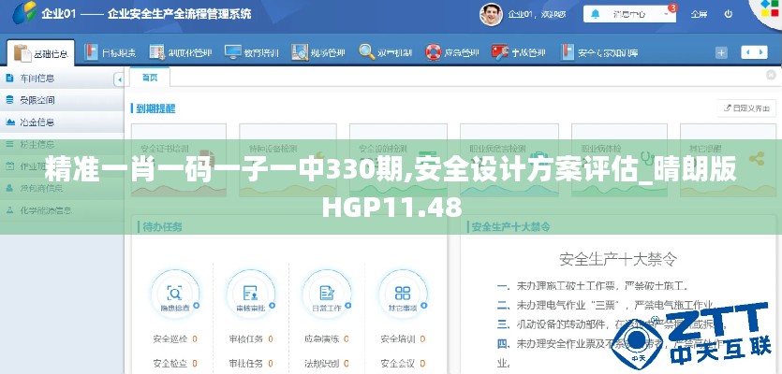Click the plus button in navigation bar
This screenshot has width=782, height=374.
721,52
